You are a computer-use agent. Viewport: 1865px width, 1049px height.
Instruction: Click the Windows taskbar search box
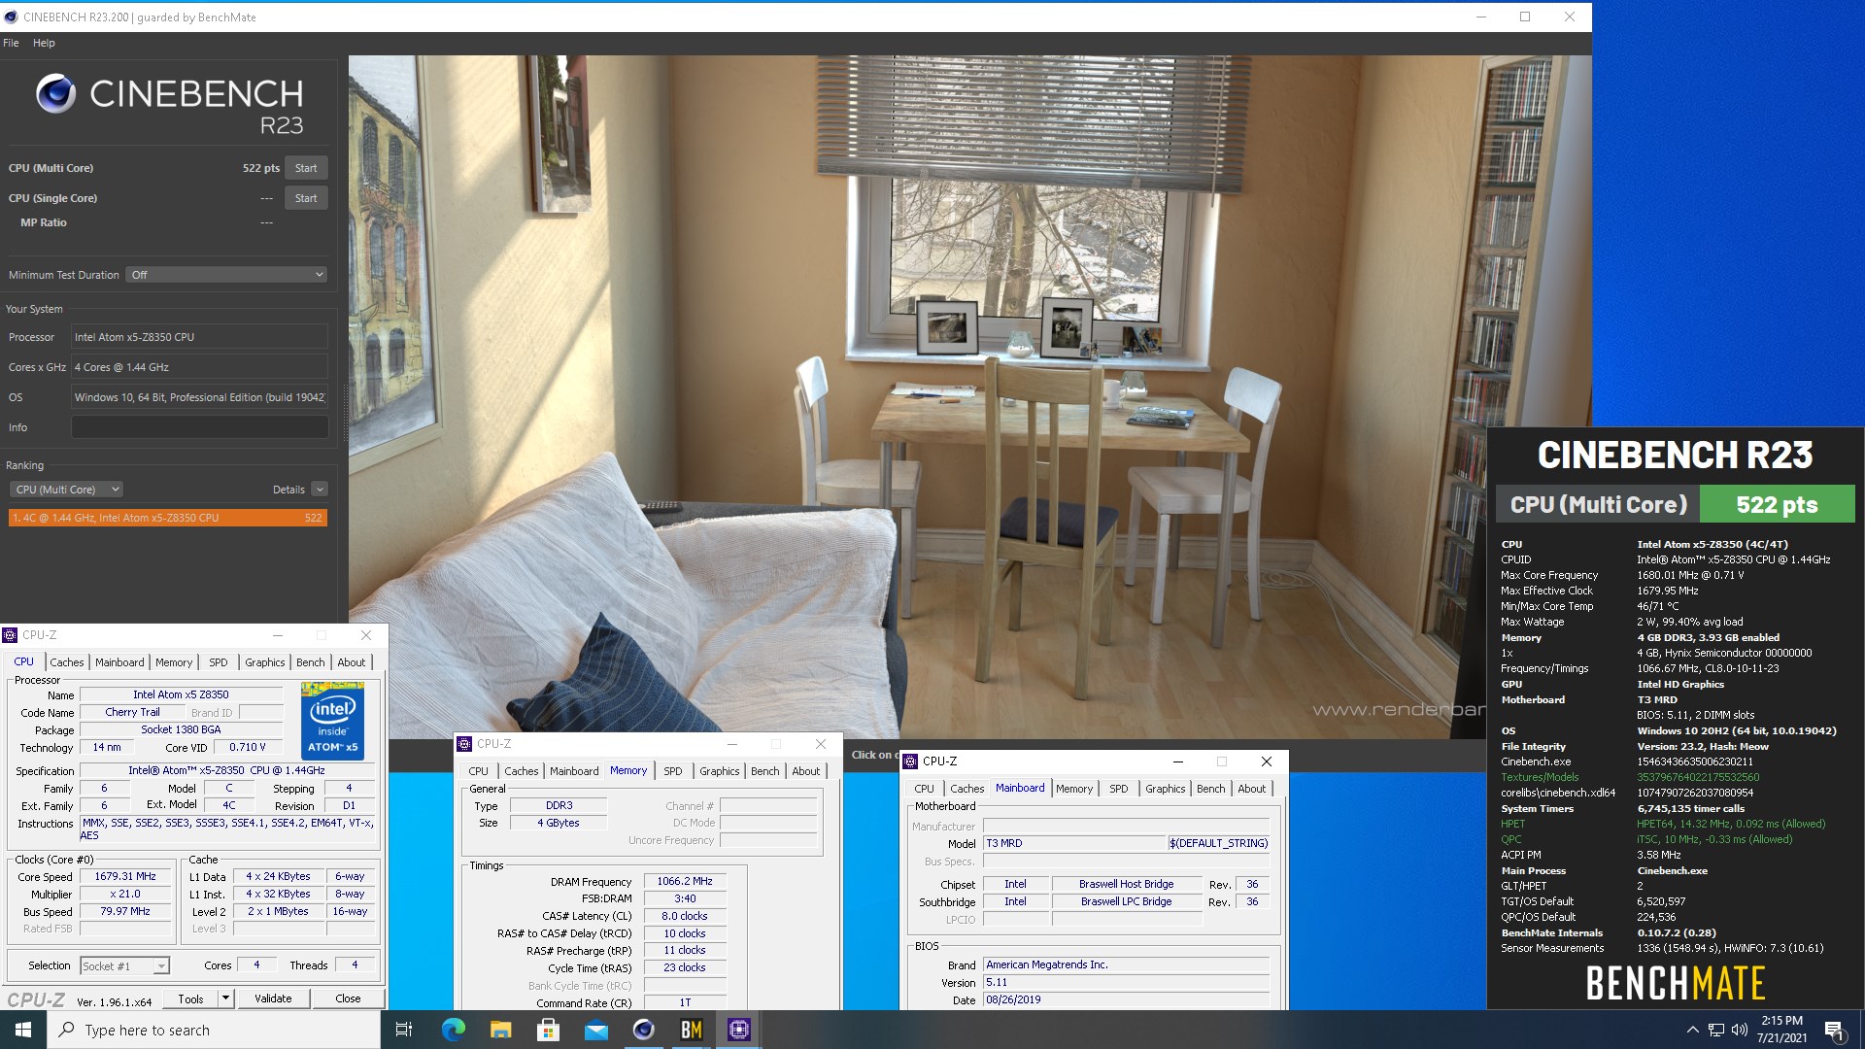(214, 1030)
